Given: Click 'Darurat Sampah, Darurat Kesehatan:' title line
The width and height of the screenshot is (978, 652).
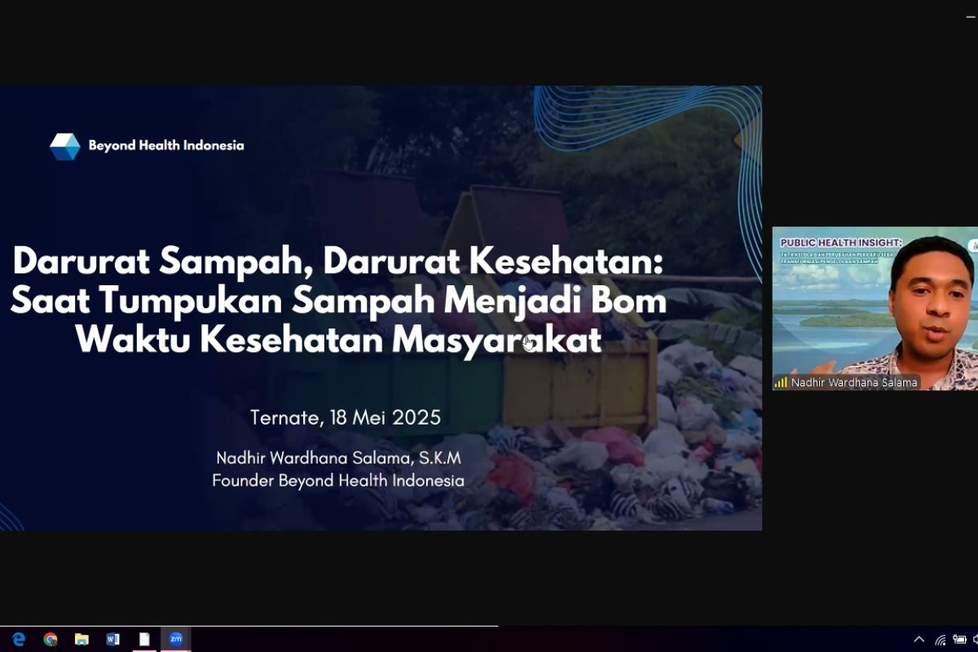Looking at the screenshot, I should click(338, 262).
